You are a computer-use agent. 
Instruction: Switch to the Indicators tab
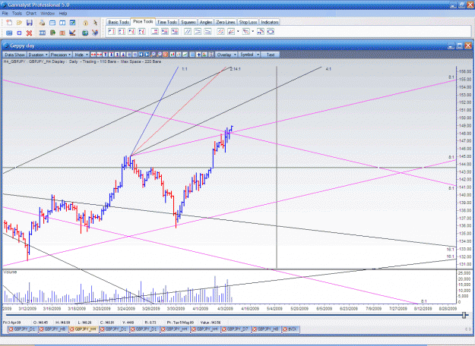pos(270,22)
